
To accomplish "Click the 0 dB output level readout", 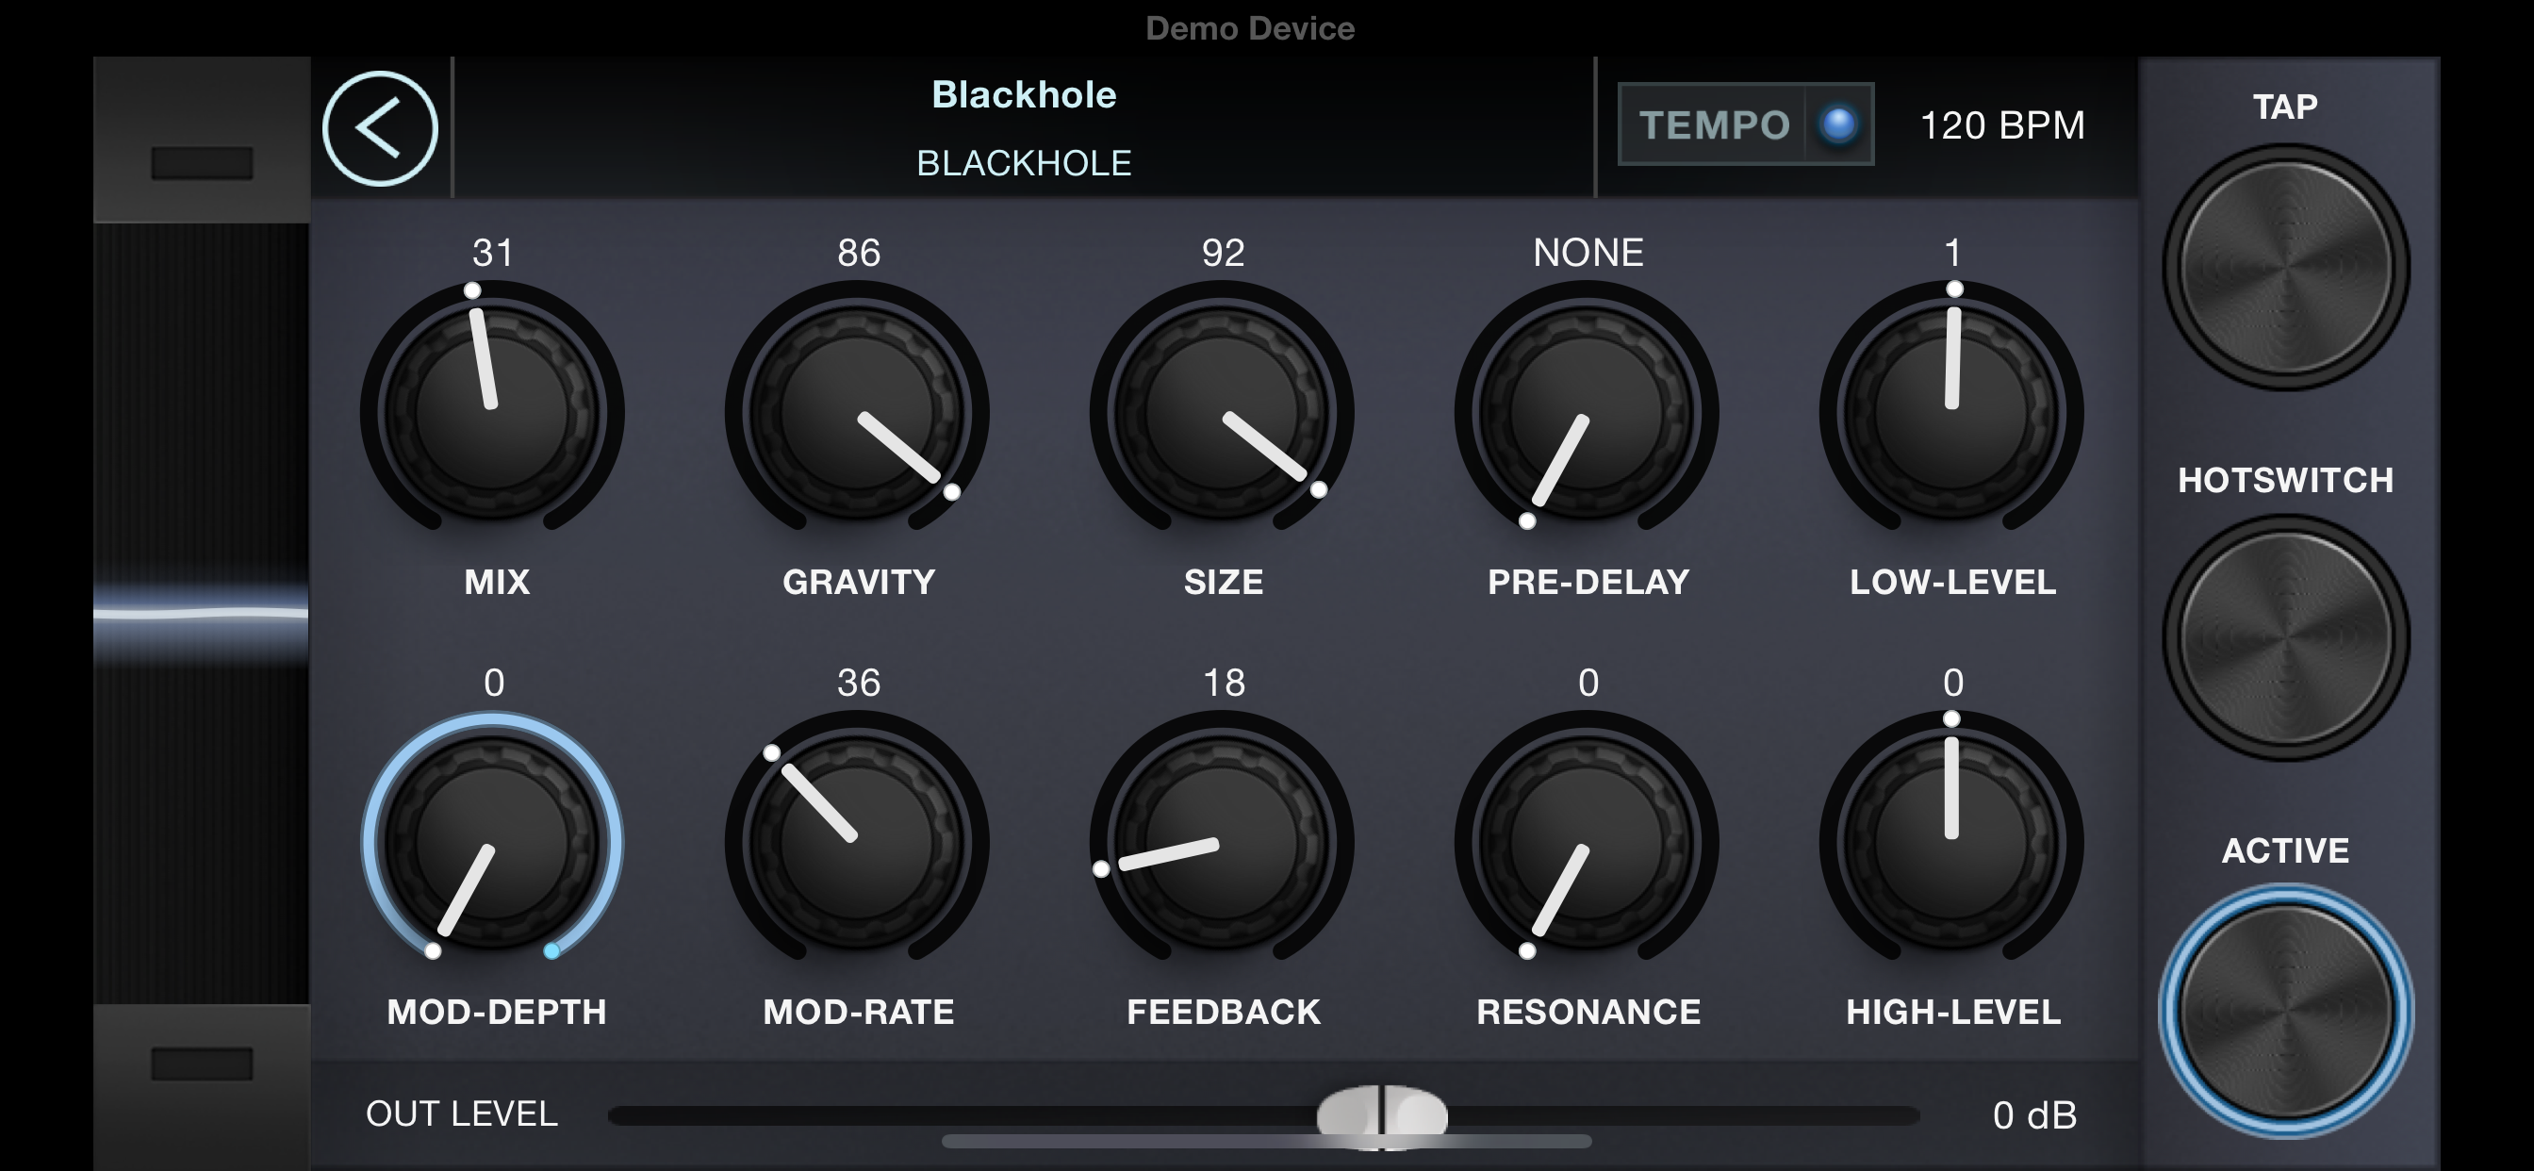I will pyautogui.click(x=2034, y=1115).
